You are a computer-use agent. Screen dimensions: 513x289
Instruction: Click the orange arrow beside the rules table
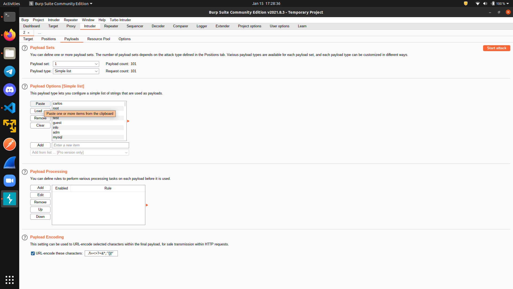point(147,205)
